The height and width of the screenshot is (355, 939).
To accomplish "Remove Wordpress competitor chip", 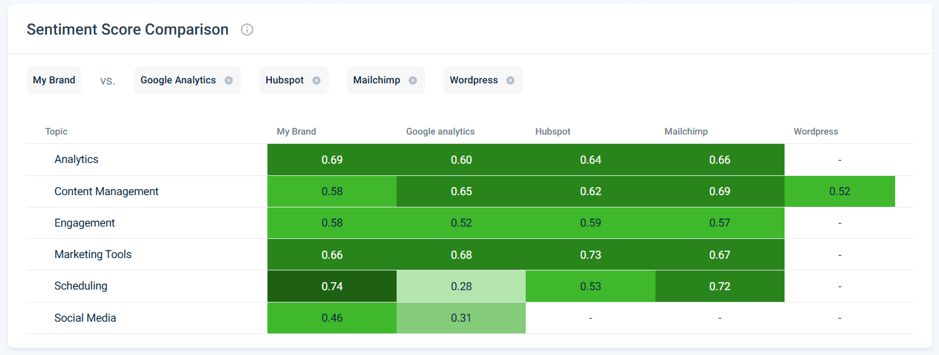I will coord(510,80).
